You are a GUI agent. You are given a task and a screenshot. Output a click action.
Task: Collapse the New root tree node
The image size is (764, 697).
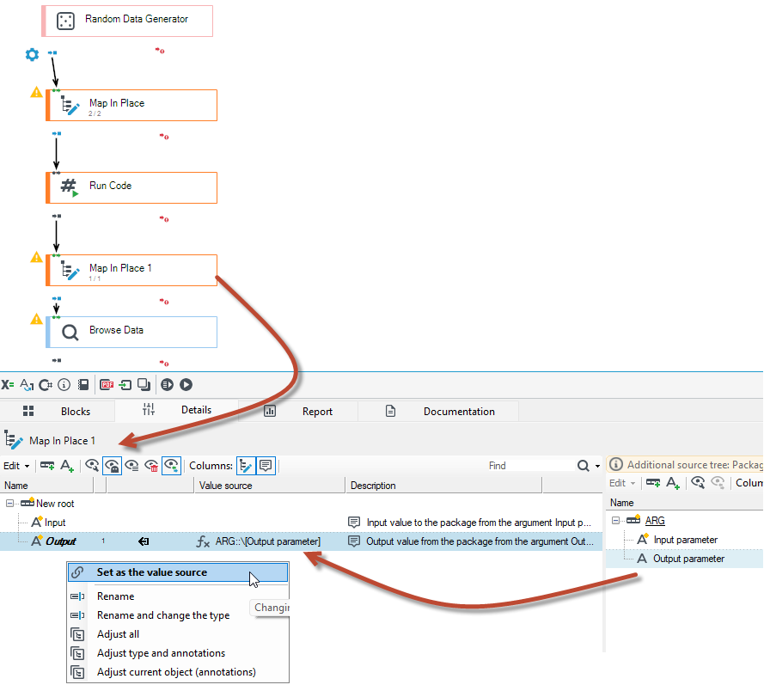[x=9, y=504]
